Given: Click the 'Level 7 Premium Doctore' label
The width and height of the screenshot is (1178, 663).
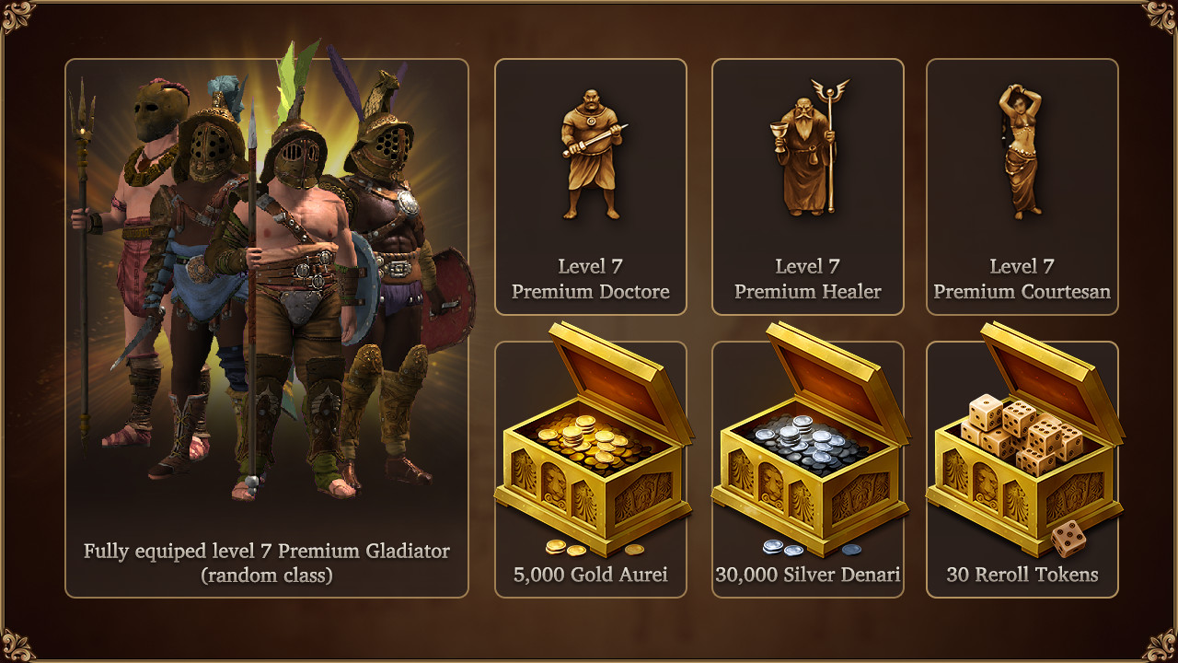Looking at the screenshot, I should coord(591,279).
